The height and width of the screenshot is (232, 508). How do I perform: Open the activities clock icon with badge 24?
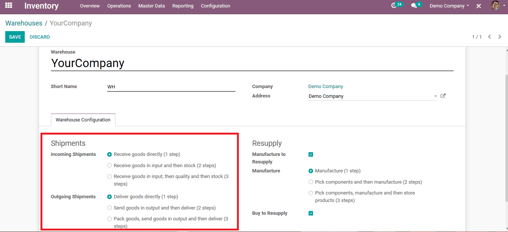tap(396, 6)
